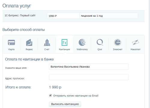Click the Оплата по квитанции в банке heading

pyautogui.click(x=29, y=59)
